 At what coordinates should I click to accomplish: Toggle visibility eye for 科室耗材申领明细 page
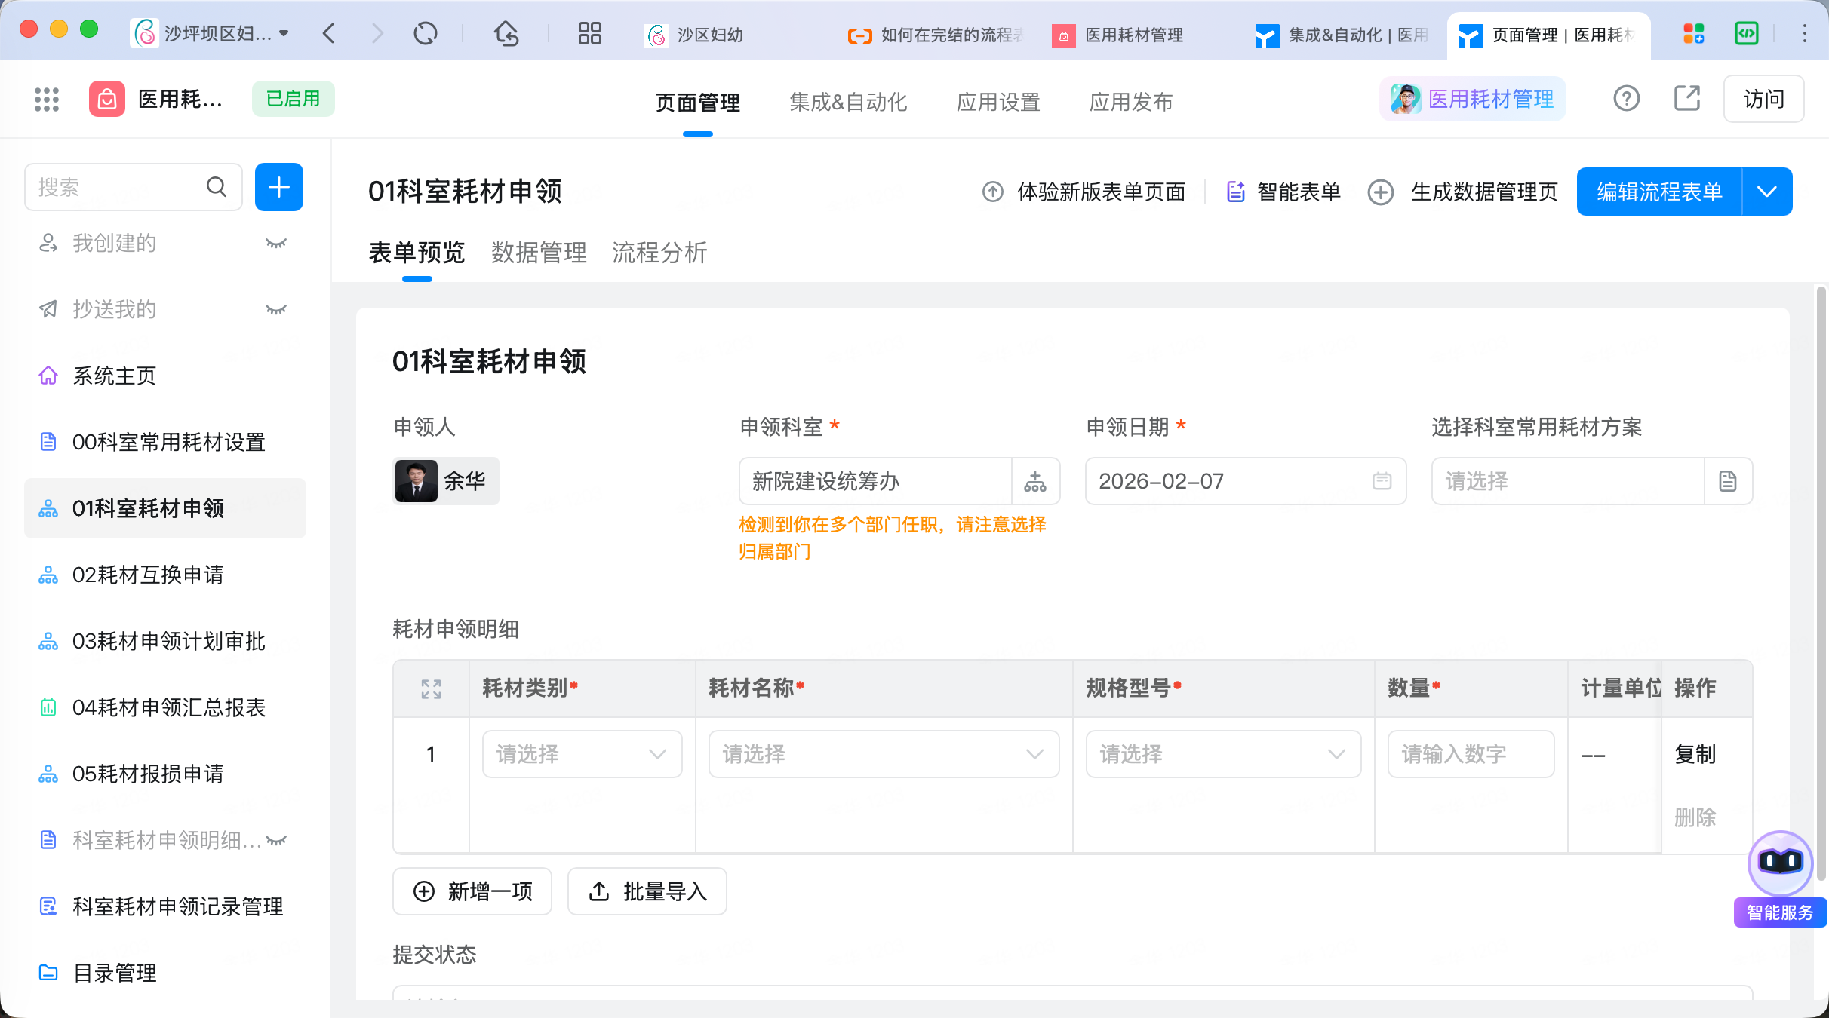[276, 841]
